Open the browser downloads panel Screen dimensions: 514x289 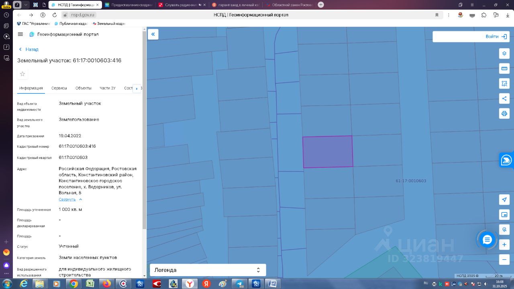[x=507, y=15]
